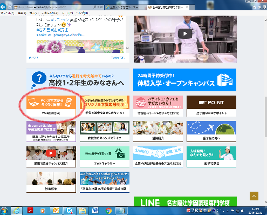
Task: Open Outlook in the taskbar
Action: [x=56, y=211]
